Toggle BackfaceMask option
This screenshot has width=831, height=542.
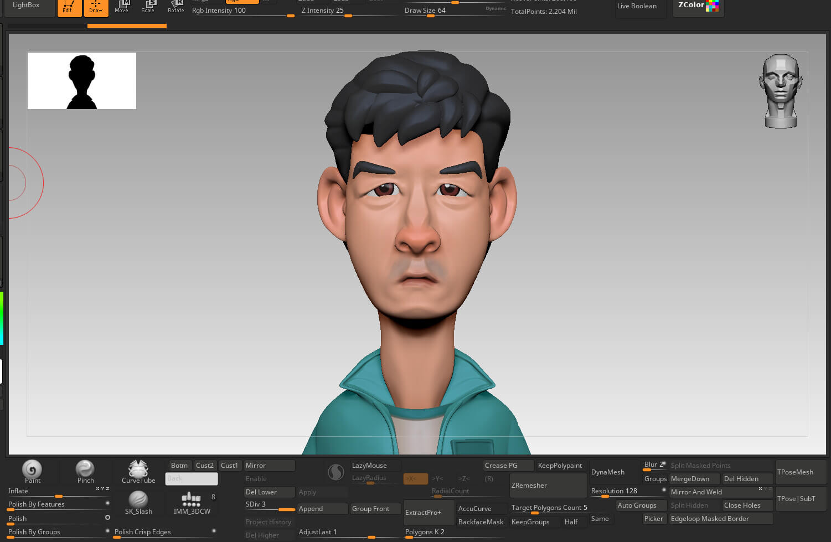click(481, 522)
